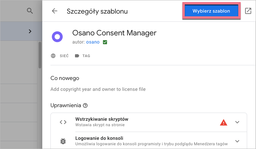Click the globe icon next to SIEĆ

point(53,56)
